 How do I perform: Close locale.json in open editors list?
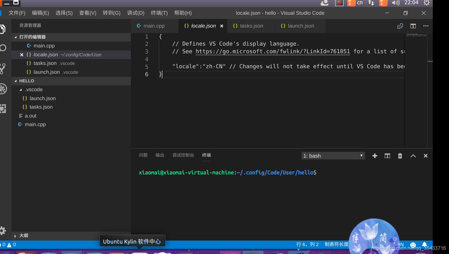(x=22, y=55)
